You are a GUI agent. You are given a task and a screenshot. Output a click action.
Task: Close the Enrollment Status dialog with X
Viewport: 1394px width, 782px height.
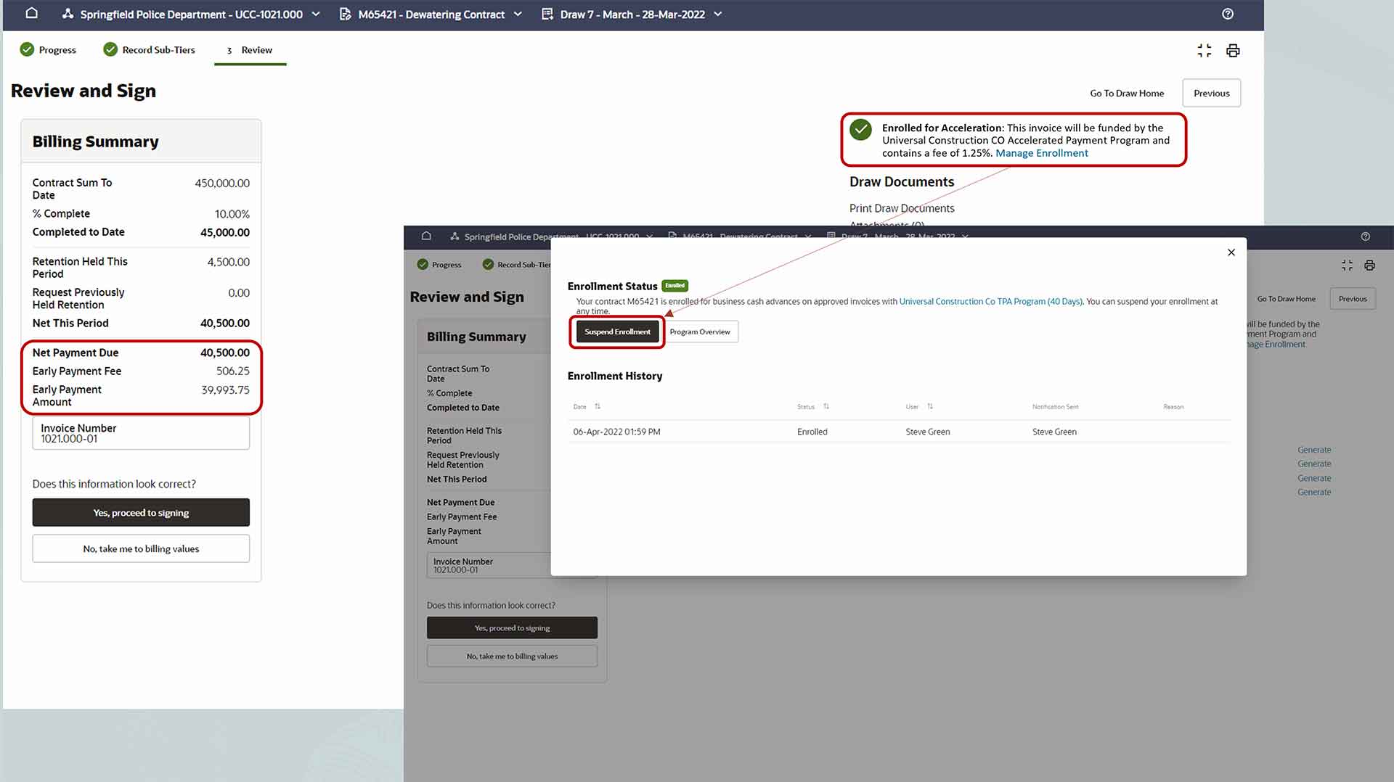point(1231,252)
